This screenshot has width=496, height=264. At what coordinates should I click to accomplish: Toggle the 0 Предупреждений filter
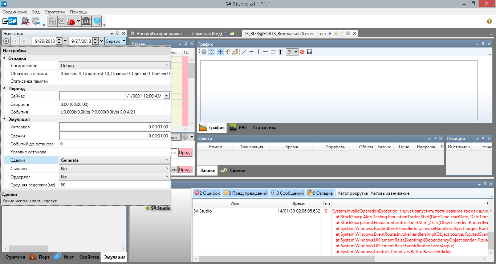[245, 193]
